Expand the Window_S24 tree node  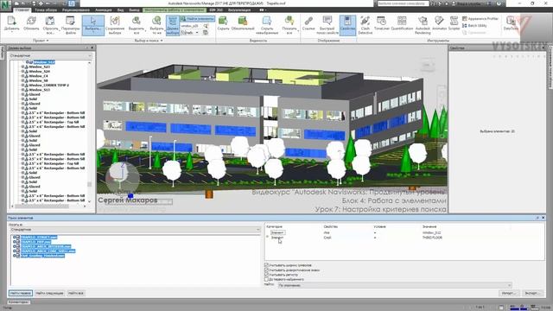(22, 71)
